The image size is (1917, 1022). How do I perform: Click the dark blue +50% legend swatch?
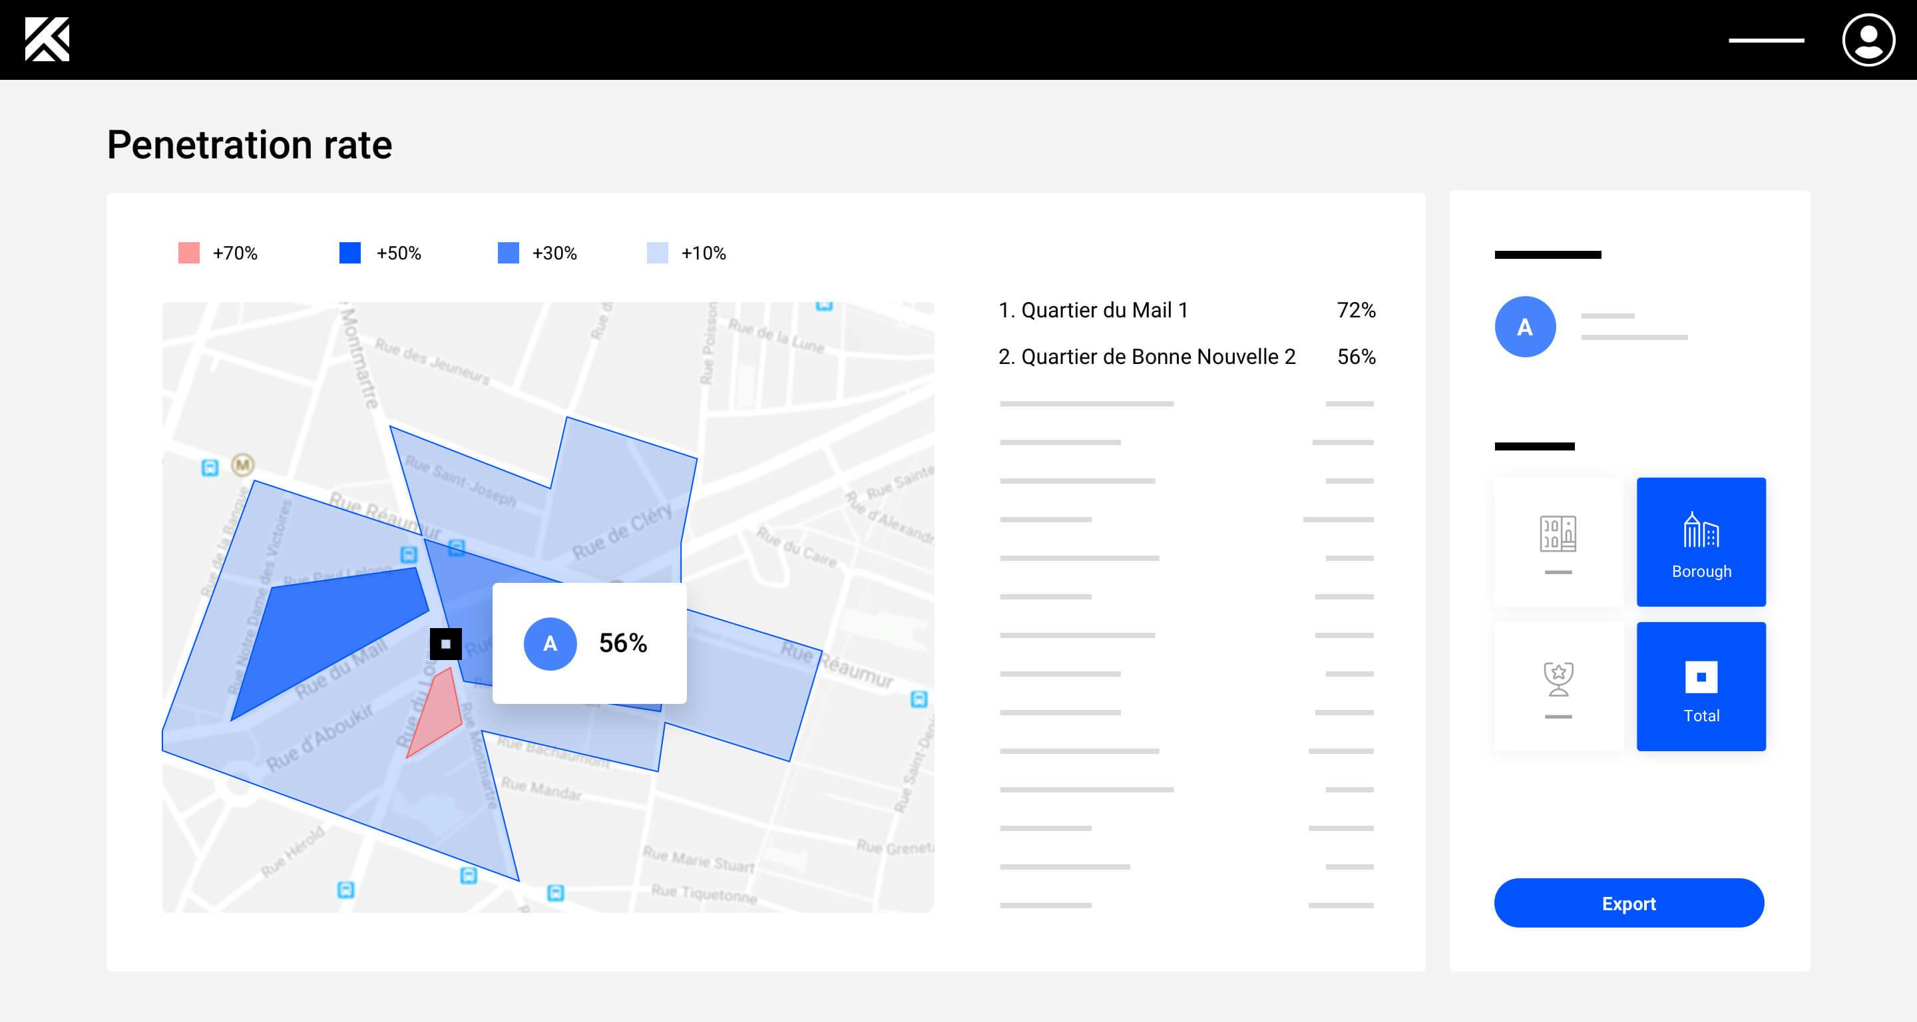(349, 253)
